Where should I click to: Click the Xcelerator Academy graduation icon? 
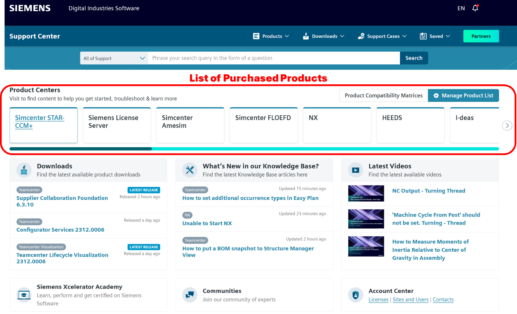pyautogui.click(x=24, y=295)
